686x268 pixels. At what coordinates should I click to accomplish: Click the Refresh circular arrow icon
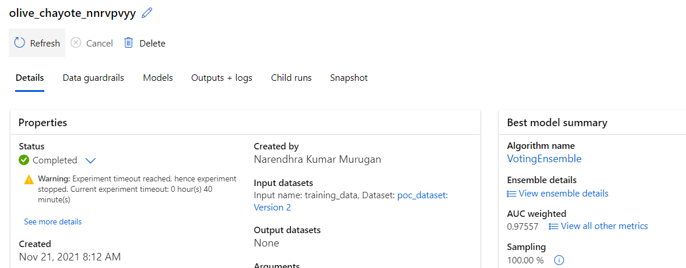pyautogui.click(x=20, y=43)
